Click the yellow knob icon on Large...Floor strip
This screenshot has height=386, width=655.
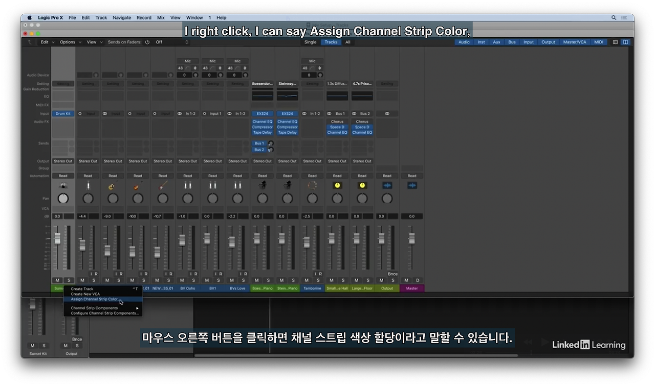[362, 186]
